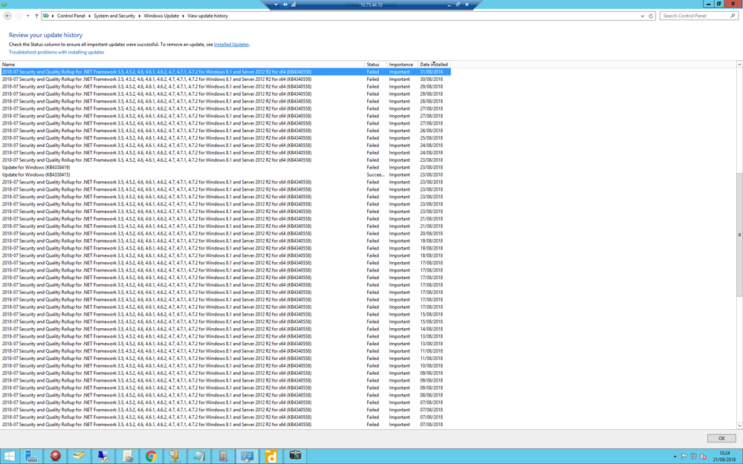Go back using the navigation arrow
Image resolution: width=743 pixels, height=464 pixels.
(x=7, y=16)
